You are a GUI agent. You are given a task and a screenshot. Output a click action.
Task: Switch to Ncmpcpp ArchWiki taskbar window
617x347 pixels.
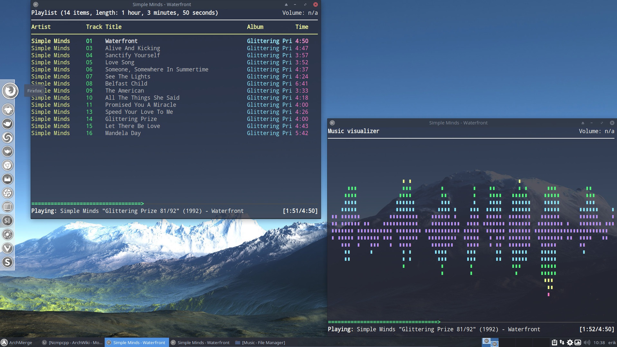point(72,342)
